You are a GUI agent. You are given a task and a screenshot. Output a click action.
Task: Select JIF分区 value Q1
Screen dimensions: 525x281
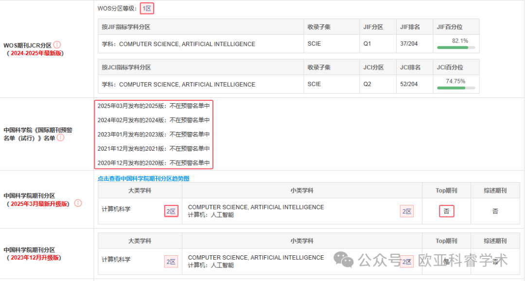point(367,44)
